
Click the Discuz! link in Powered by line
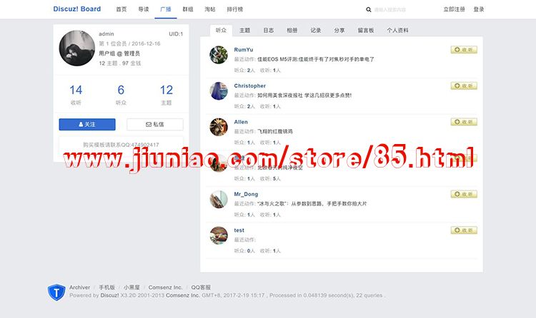110,295
